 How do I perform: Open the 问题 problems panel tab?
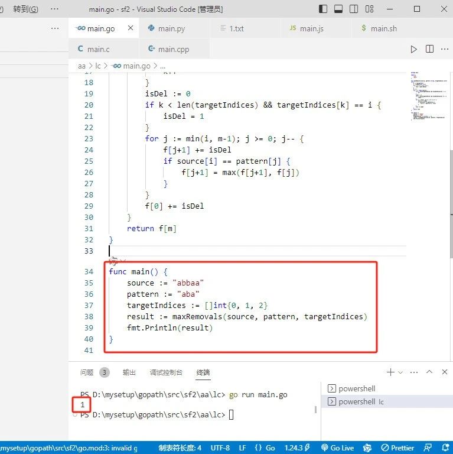point(86,372)
